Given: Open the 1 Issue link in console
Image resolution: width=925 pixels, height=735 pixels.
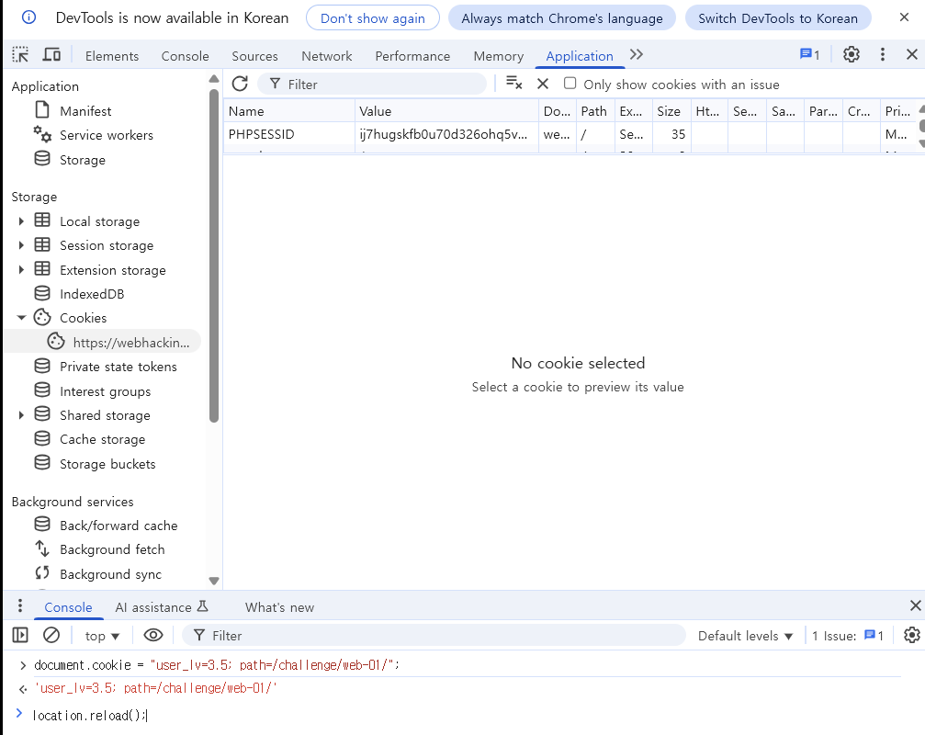Looking at the screenshot, I should 848,635.
